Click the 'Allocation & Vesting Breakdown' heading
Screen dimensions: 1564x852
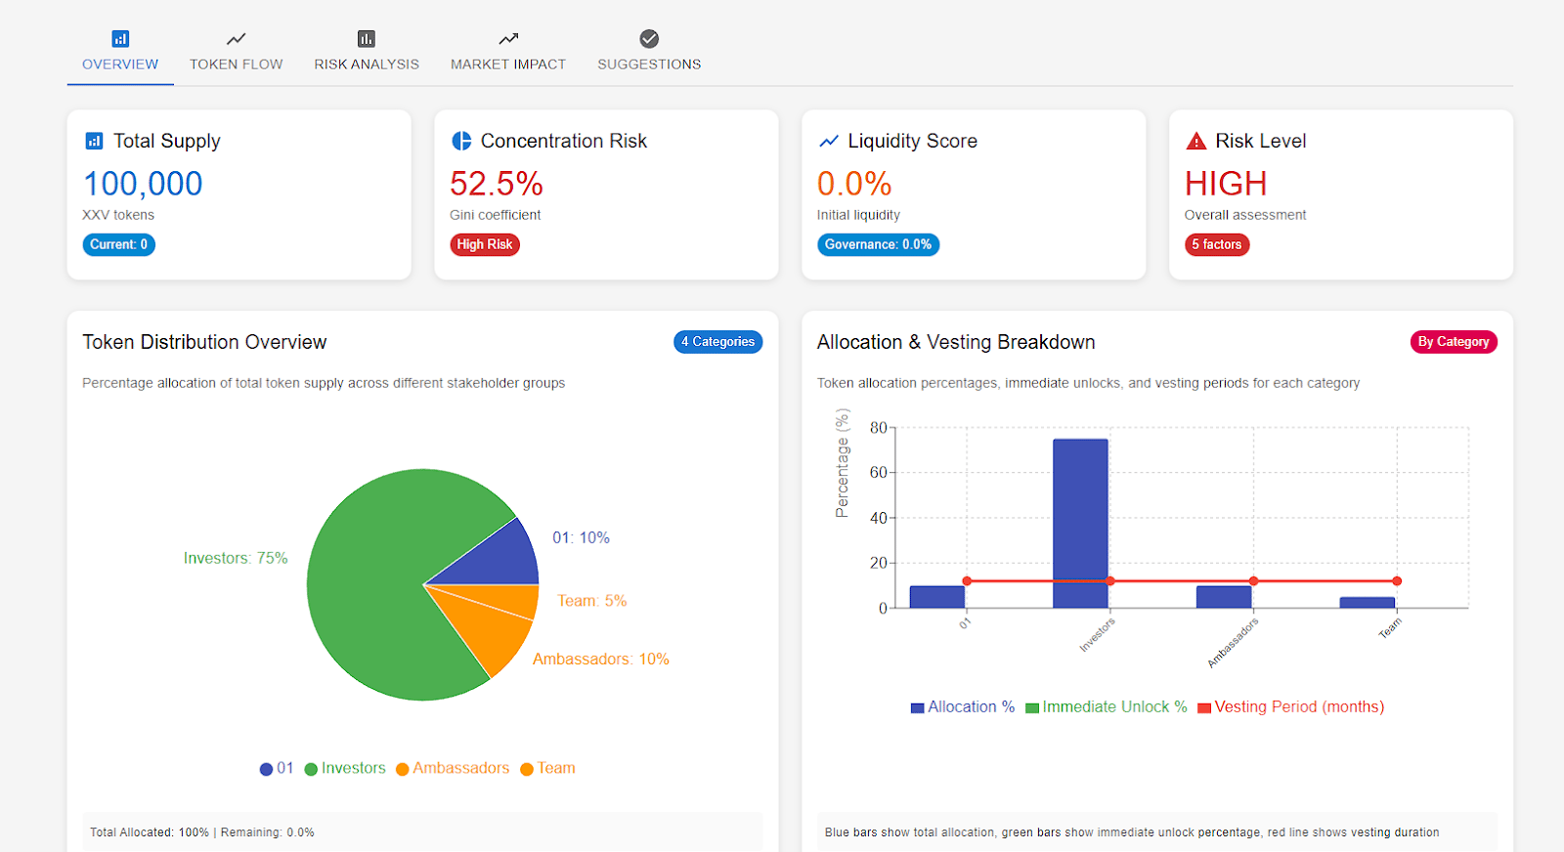(x=956, y=342)
